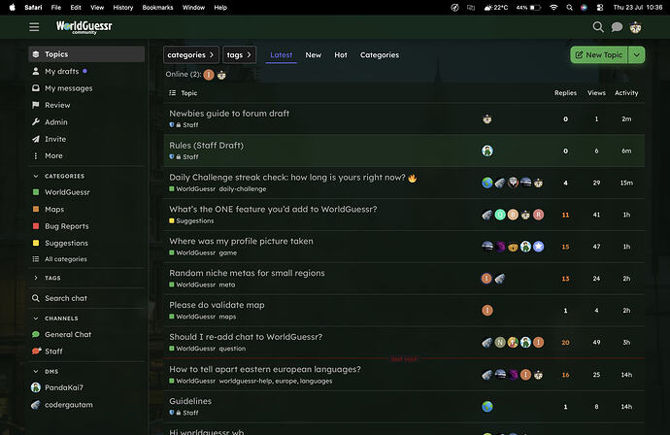Open the tags filter dropdown
This screenshot has width=670, height=435.
click(x=239, y=54)
